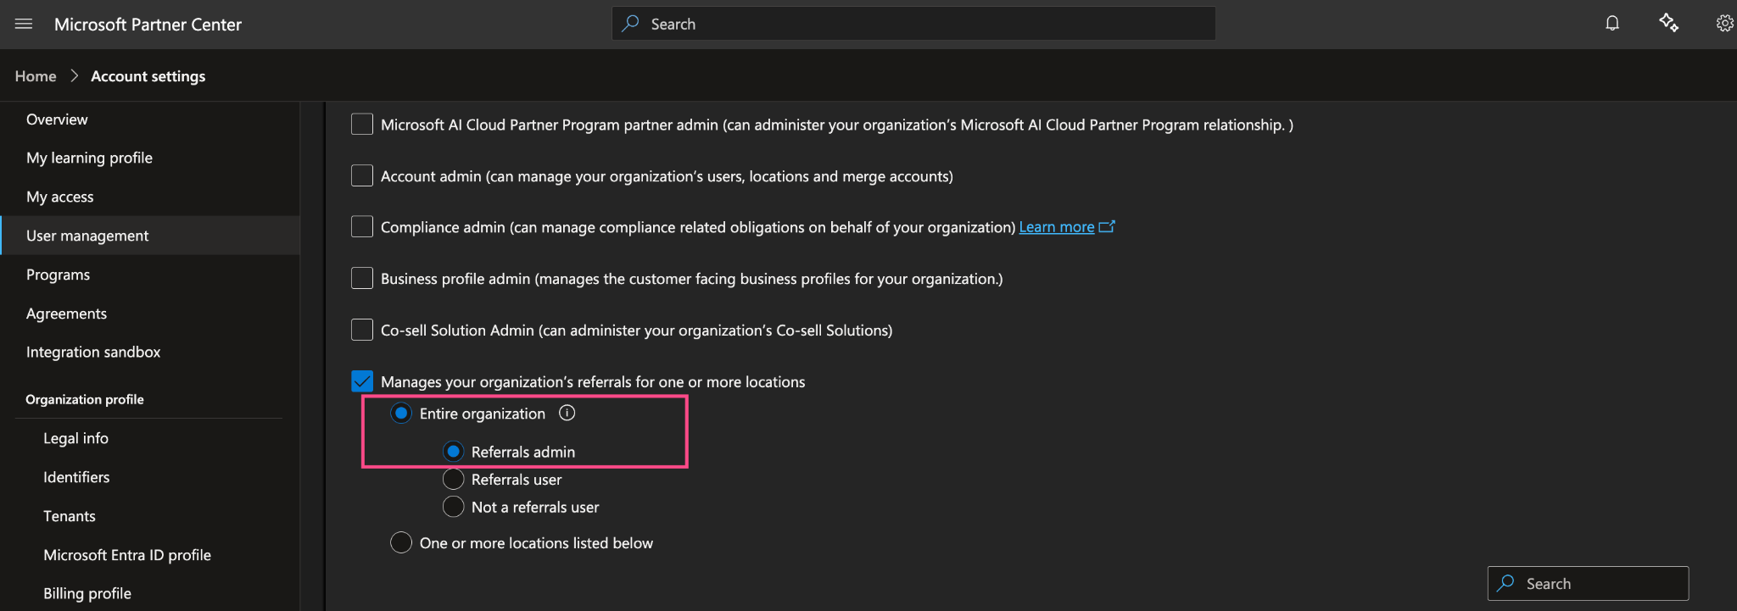Click the Entire organization info icon
Viewport: 1737px width, 611px height.
pyautogui.click(x=567, y=413)
